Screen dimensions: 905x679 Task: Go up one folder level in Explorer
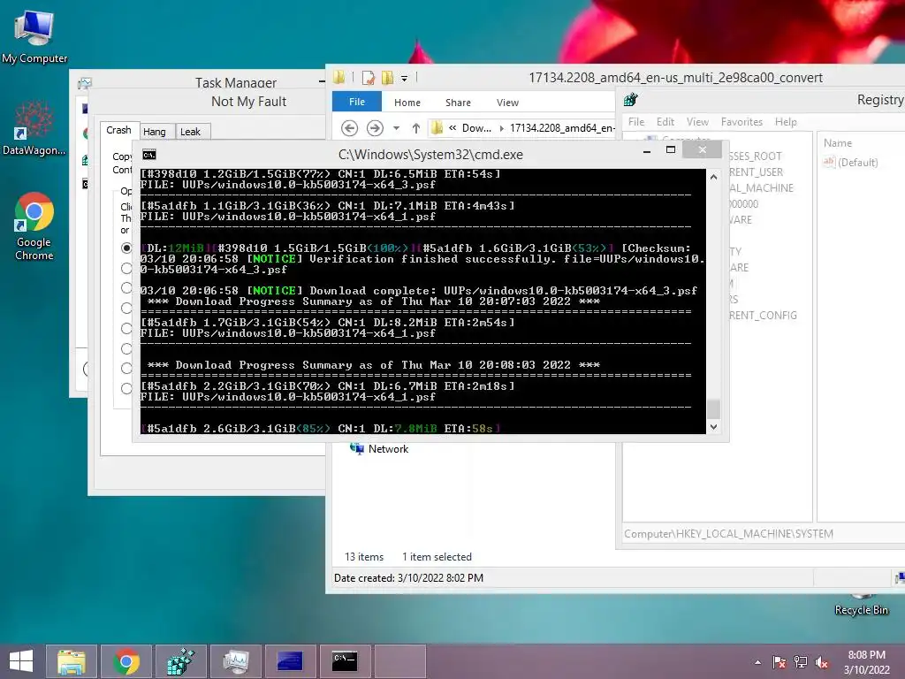416,127
